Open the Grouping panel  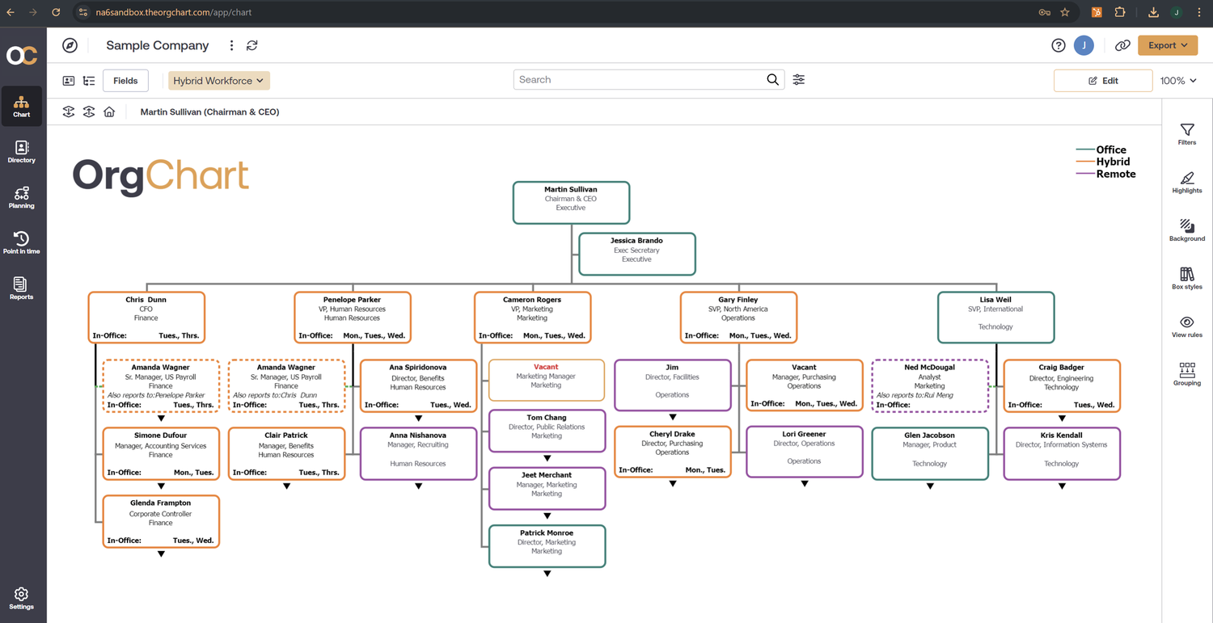[1186, 374]
